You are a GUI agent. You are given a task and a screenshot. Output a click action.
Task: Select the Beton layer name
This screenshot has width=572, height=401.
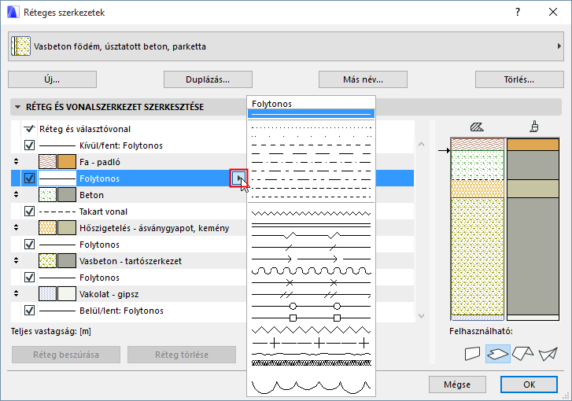click(91, 195)
